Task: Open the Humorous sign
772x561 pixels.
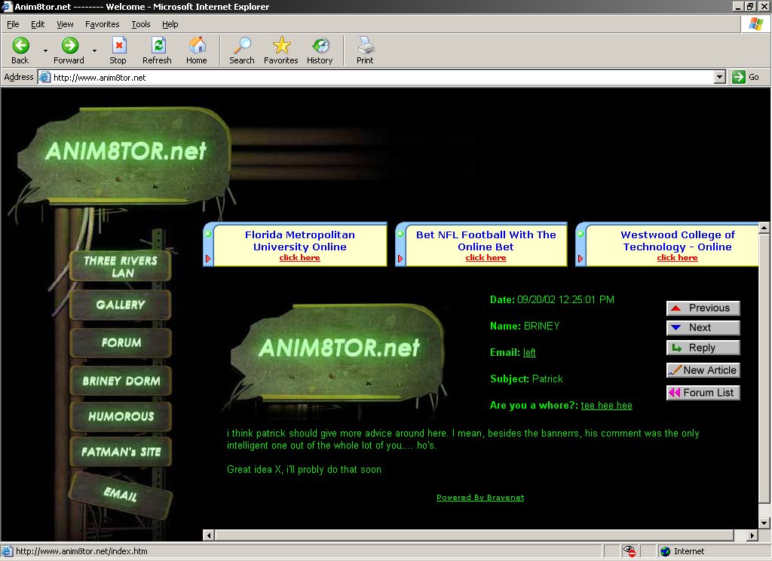Action: [121, 416]
